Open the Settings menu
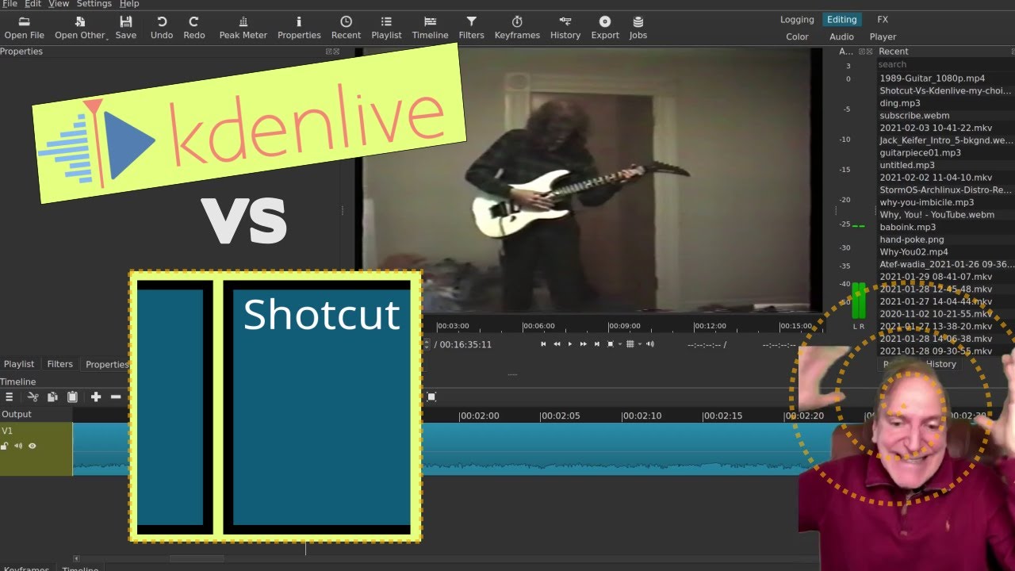The width and height of the screenshot is (1015, 571). click(x=94, y=4)
